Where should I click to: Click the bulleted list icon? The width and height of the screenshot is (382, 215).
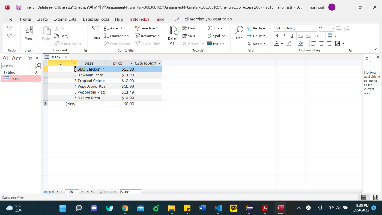coord(339,28)
